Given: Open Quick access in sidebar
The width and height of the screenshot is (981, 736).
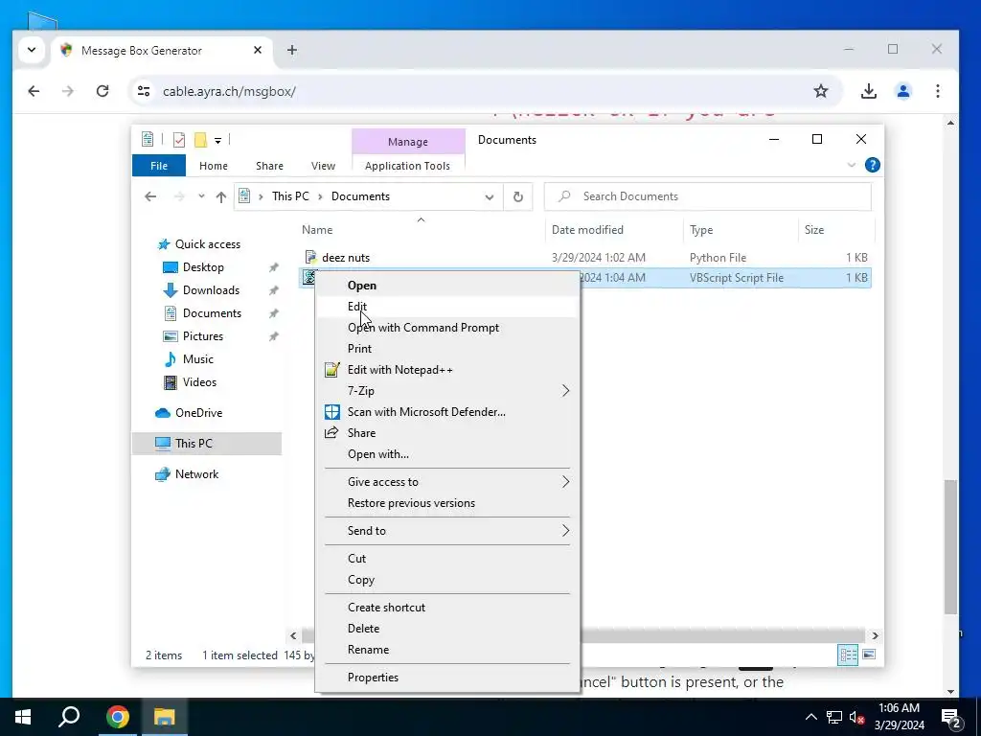Looking at the screenshot, I should point(207,244).
